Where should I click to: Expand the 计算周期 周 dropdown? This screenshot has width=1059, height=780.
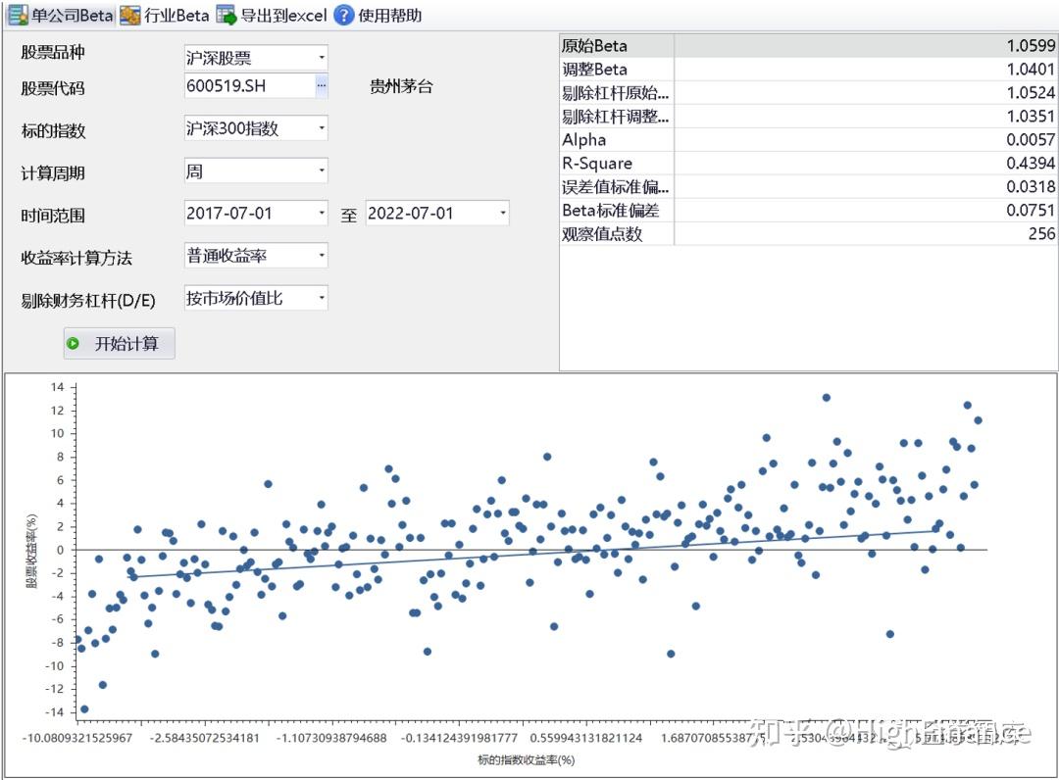tap(322, 171)
